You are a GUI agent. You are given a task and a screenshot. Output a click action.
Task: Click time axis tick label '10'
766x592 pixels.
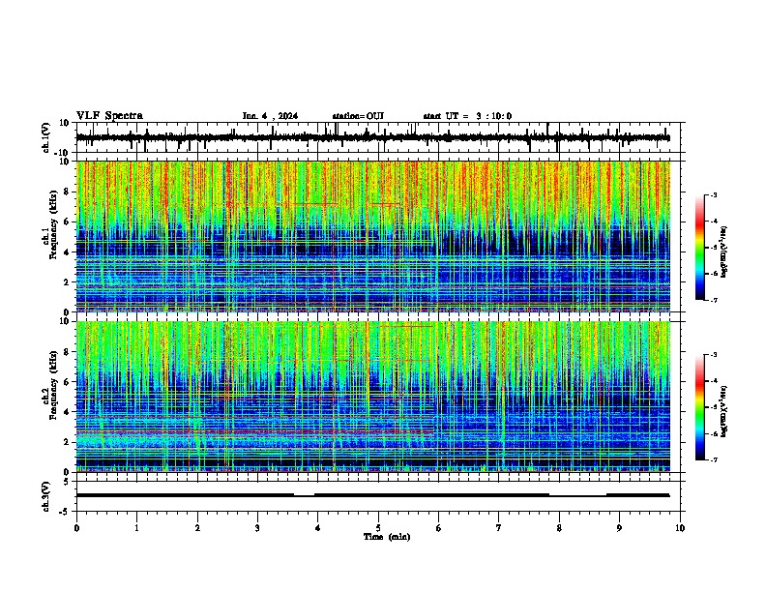click(680, 528)
